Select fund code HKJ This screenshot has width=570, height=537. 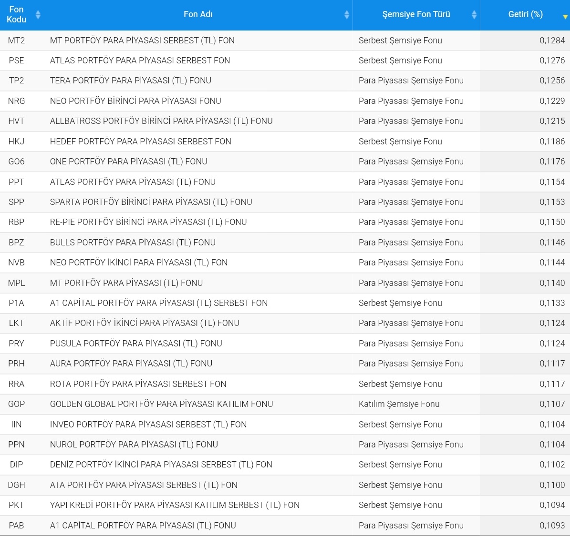[x=16, y=141]
